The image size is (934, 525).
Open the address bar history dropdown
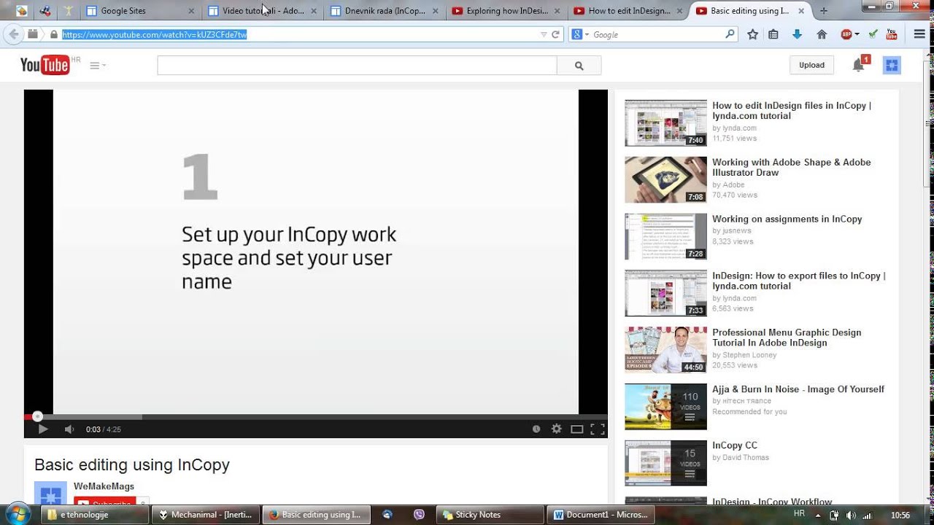(543, 34)
